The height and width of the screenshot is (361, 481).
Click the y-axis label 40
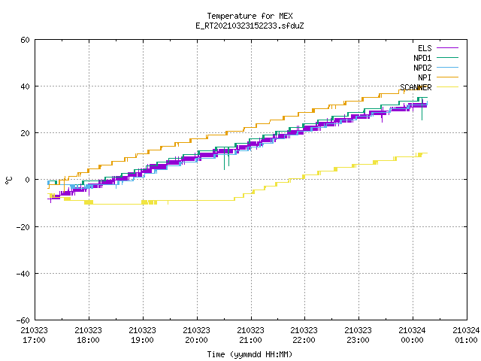[25, 86]
